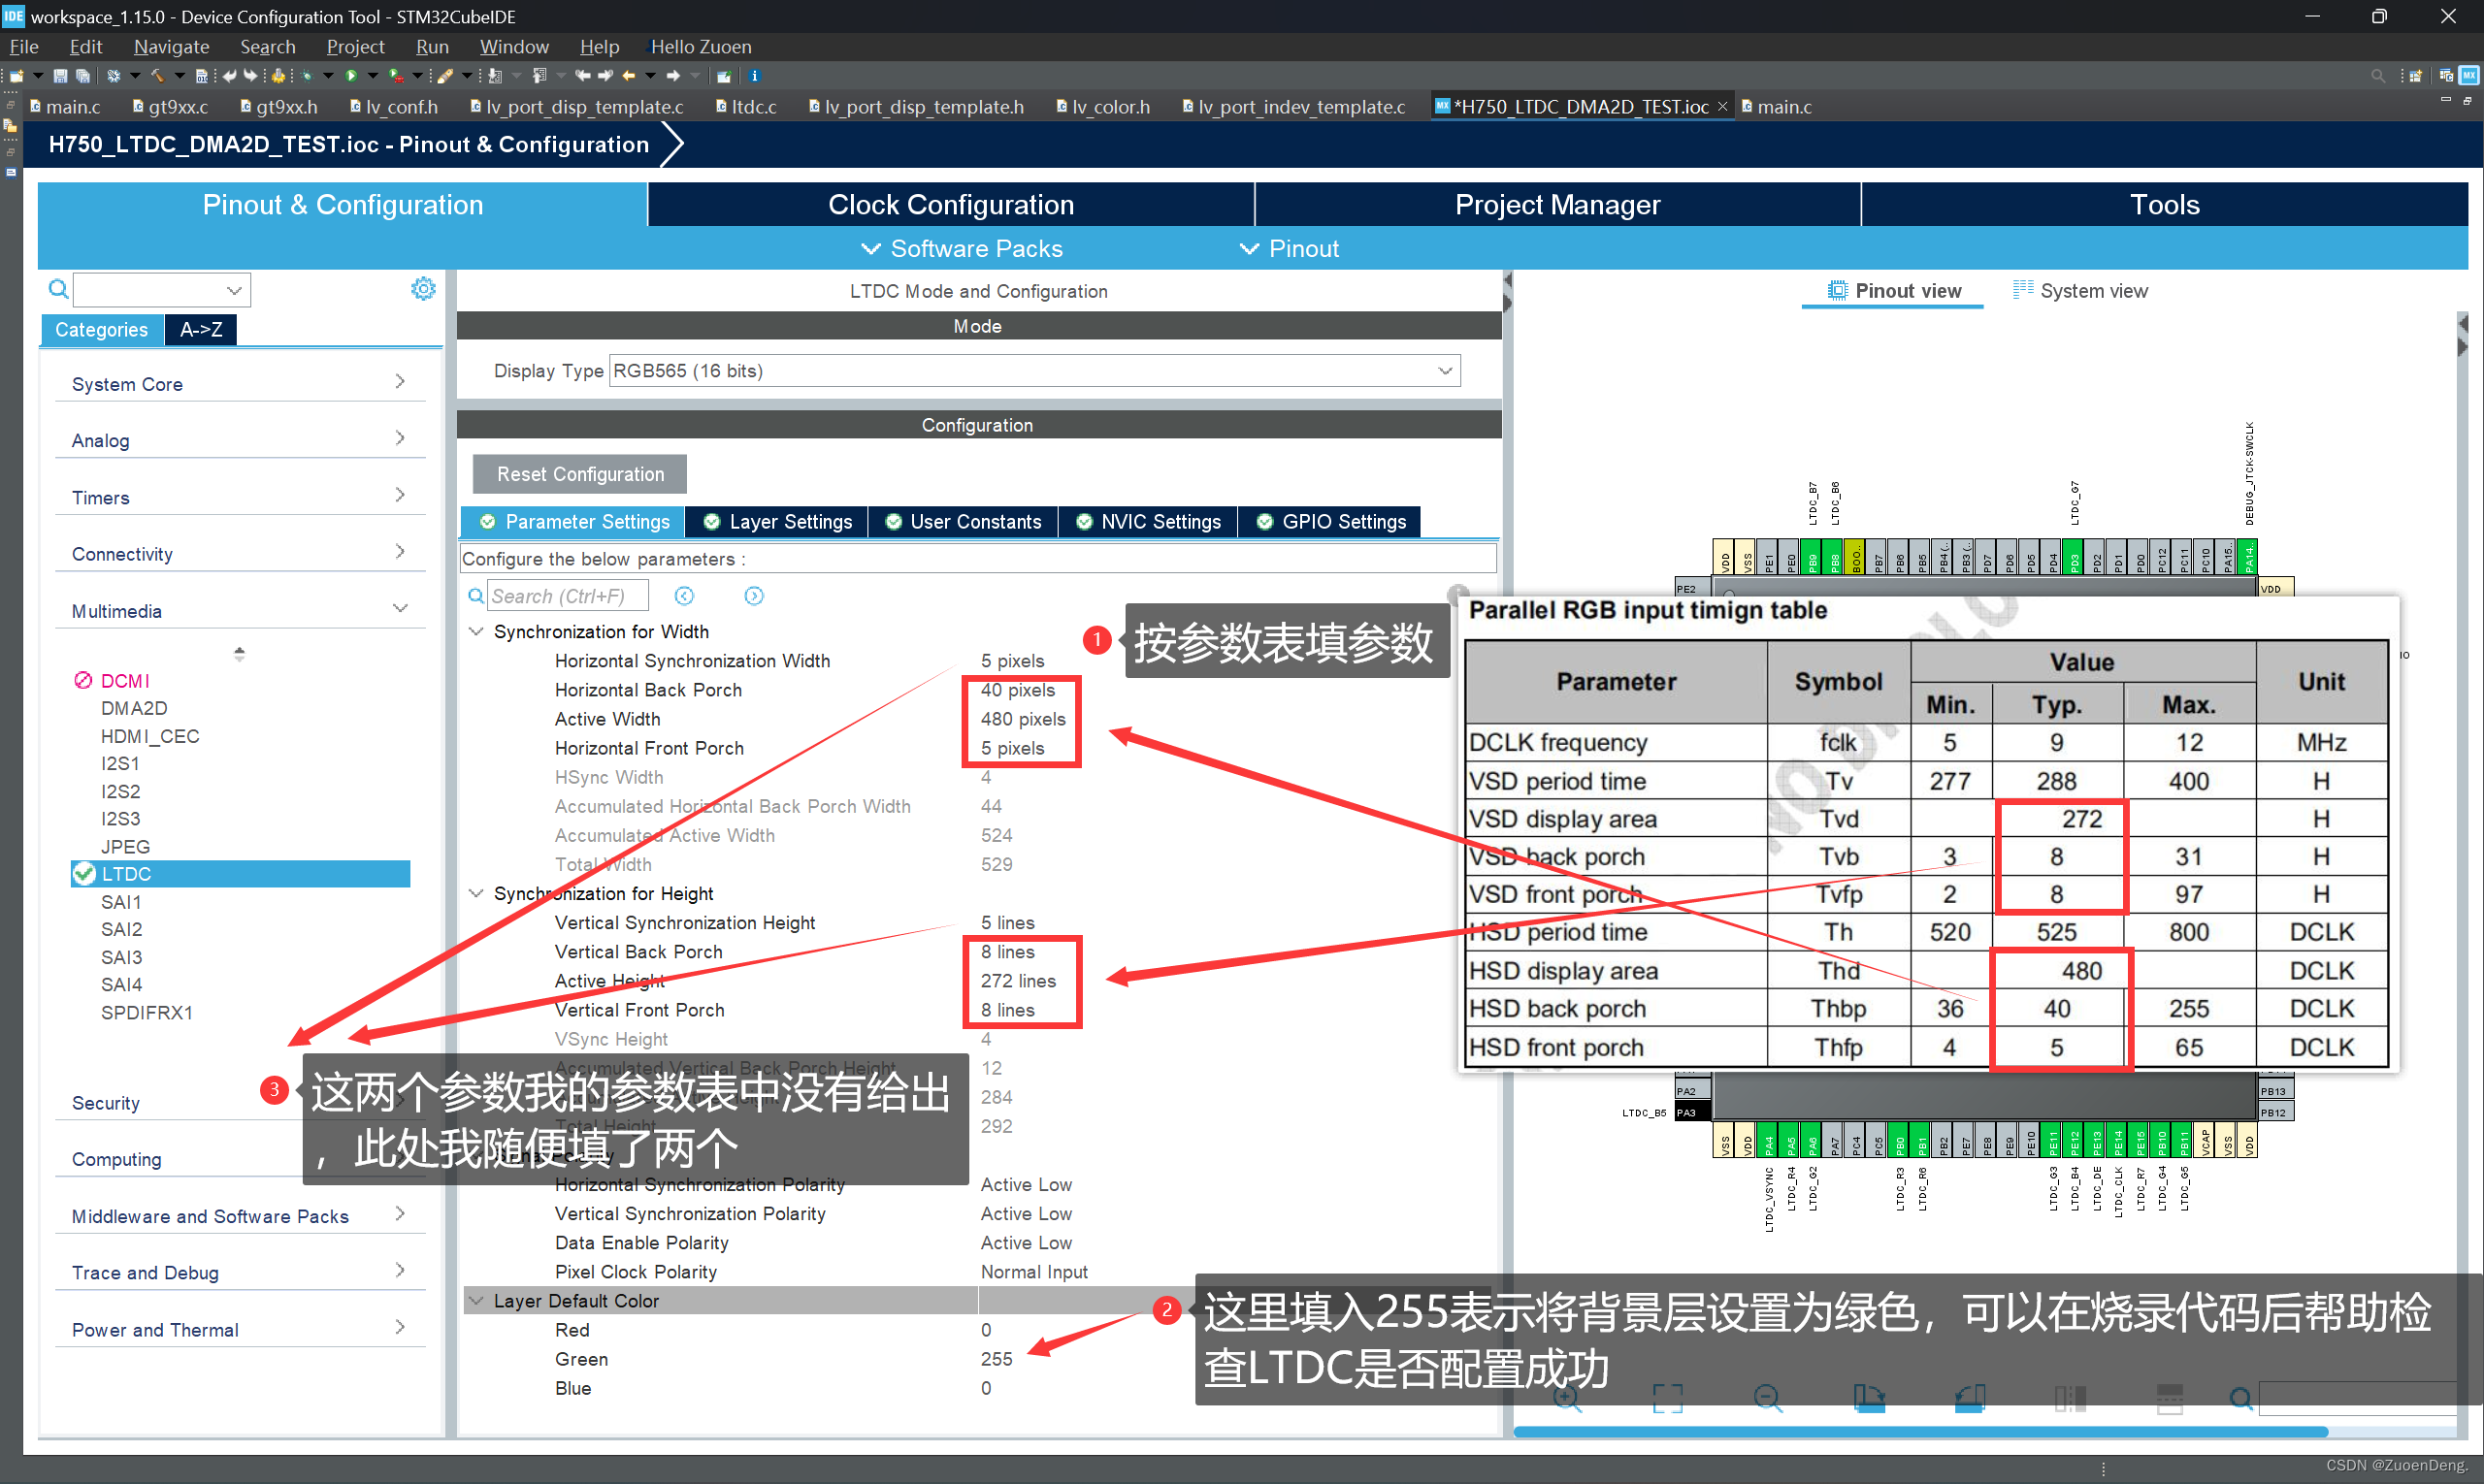Click the pinout horizontal scrollbar
2484x1484 pixels.
pos(1921,1432)
